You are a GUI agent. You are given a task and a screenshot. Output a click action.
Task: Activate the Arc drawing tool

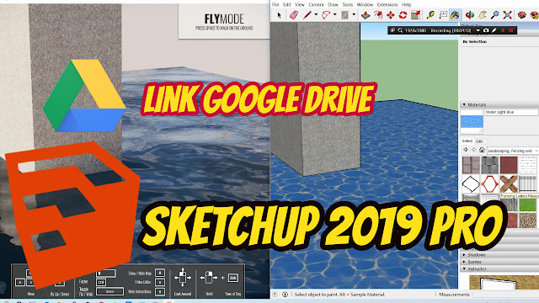(326, 15)
